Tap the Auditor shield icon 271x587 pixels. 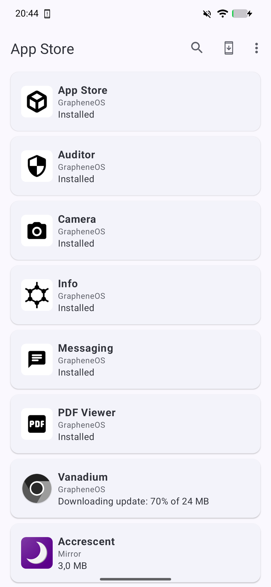tap(37, 166)
